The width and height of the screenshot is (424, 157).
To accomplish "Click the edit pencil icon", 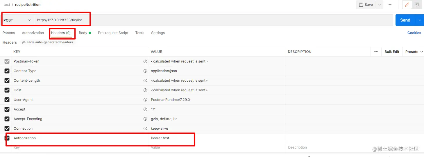I will click(x=407, y=5).
